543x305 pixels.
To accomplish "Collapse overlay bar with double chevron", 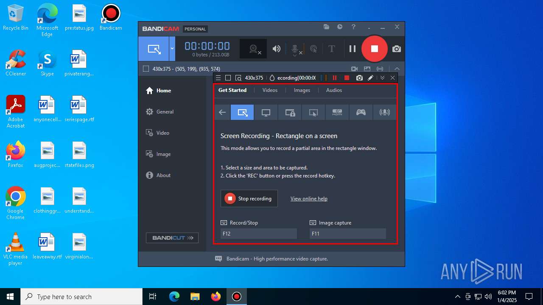I will (x=382, y=78).
